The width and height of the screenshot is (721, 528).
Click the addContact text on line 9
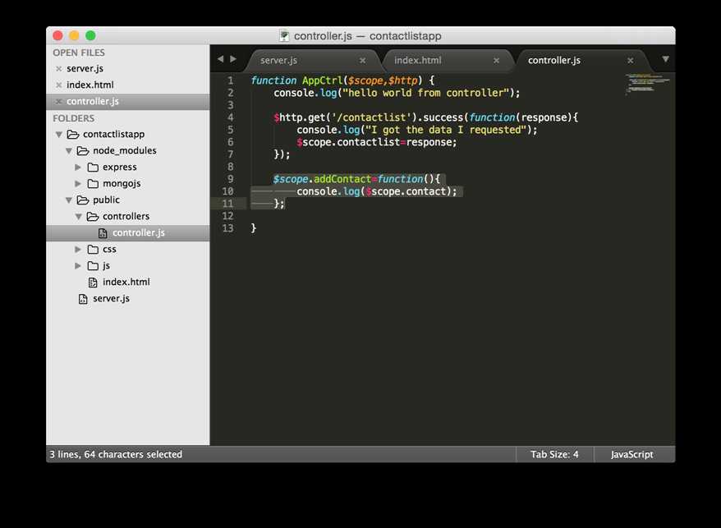tap(342, 179)
